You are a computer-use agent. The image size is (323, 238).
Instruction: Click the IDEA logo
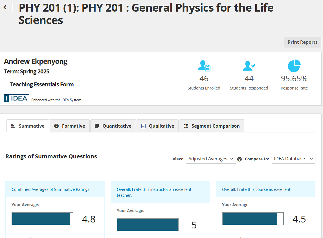coord(17,98)
